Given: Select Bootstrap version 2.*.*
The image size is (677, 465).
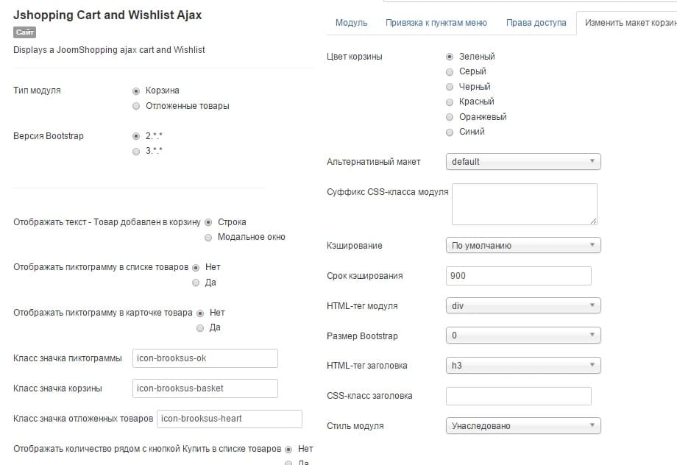Looking at the screenshot, I should coord(136,136).
